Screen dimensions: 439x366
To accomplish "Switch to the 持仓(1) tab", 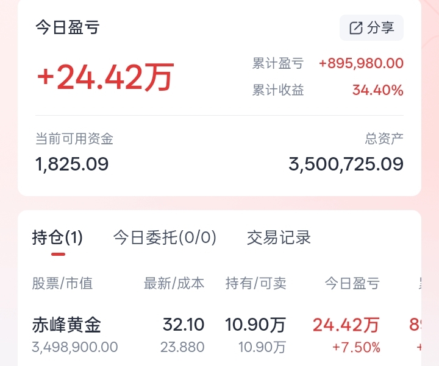I will point(57,238).
